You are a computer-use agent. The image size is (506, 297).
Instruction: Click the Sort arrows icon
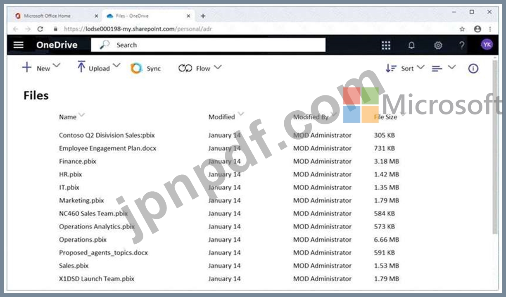(391, 69)
